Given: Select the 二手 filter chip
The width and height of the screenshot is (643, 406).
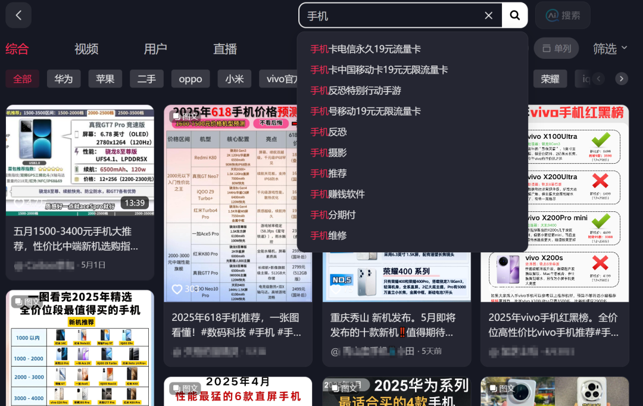Looking at the screenshot, I should [146, 79].
